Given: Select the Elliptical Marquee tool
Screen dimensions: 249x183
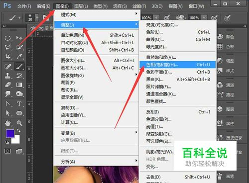Looking at the screenshot, I should pos(7,38).
